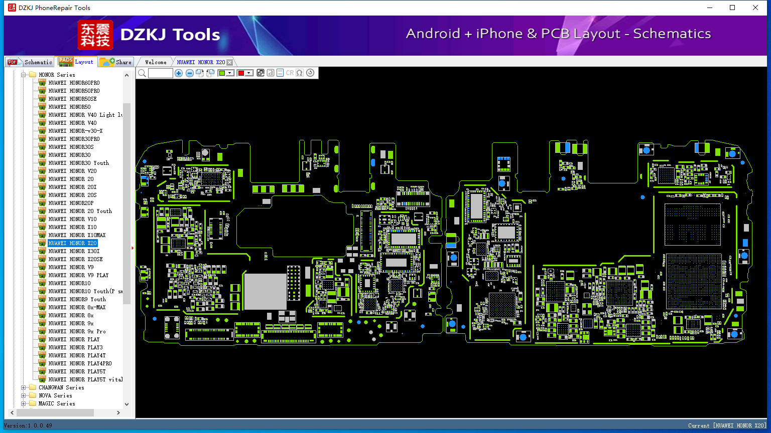771x433 pixels.
Task: Click the red color swatch
Action: 241,73
